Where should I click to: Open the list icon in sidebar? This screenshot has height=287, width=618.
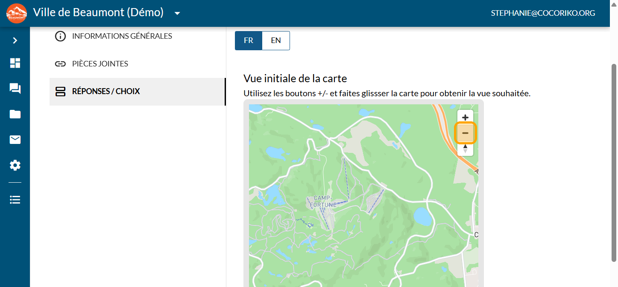(x=15, y=200)
